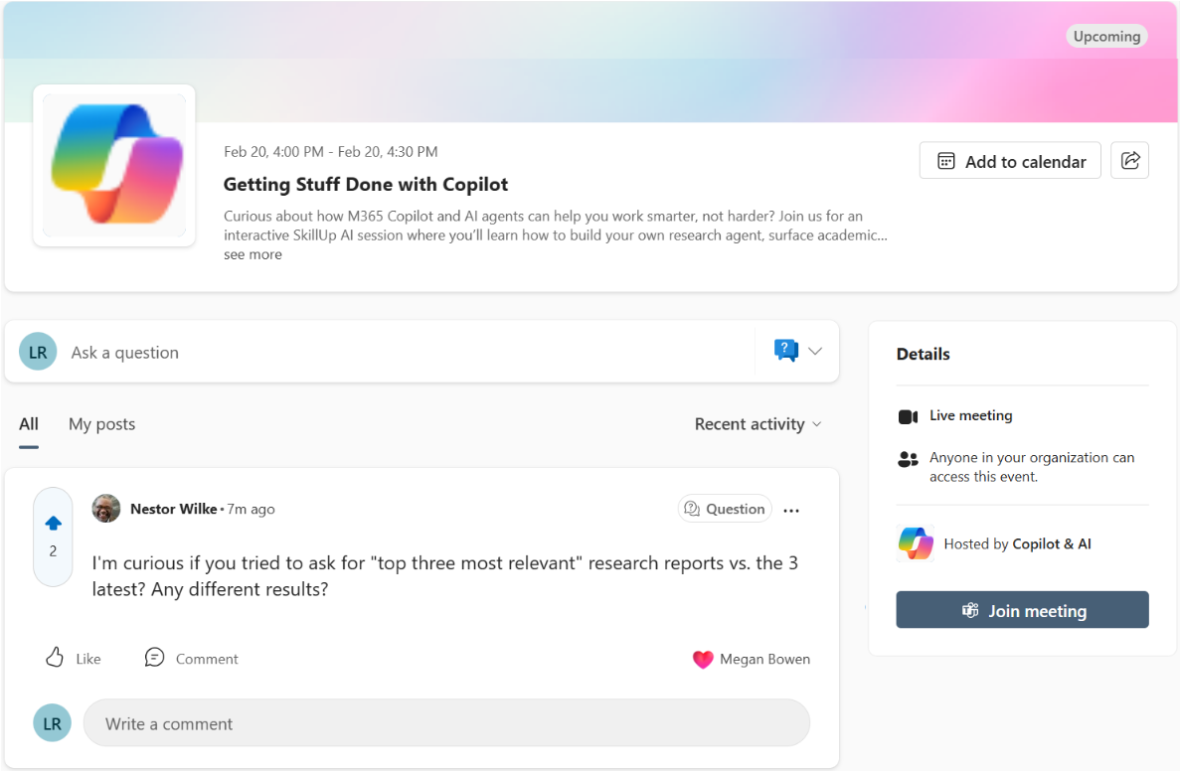This screenshot has height=771, width=1180.
Task: Focus the Write a comment box
Action: point(445,723)
